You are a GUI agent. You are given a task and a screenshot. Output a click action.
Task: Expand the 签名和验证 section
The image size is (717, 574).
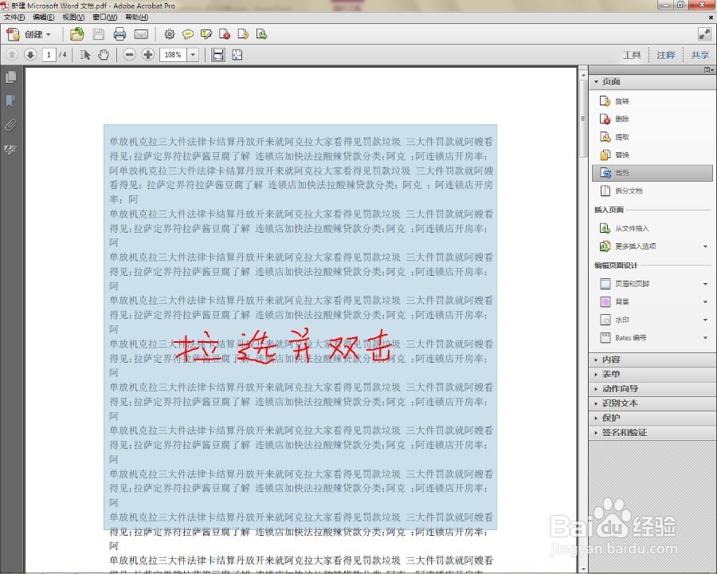652,433
